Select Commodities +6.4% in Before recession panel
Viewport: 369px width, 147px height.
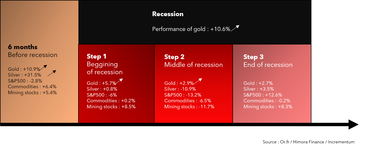click(x=32, y=87)
